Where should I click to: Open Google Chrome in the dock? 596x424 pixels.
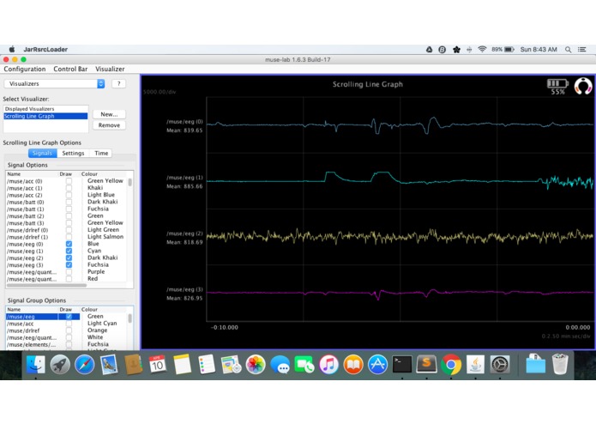click(451, 365)
